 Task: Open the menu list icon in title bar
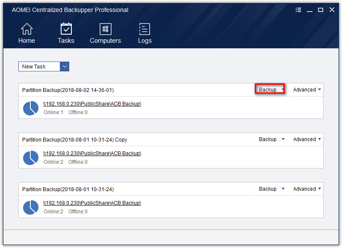click(298, 10)
